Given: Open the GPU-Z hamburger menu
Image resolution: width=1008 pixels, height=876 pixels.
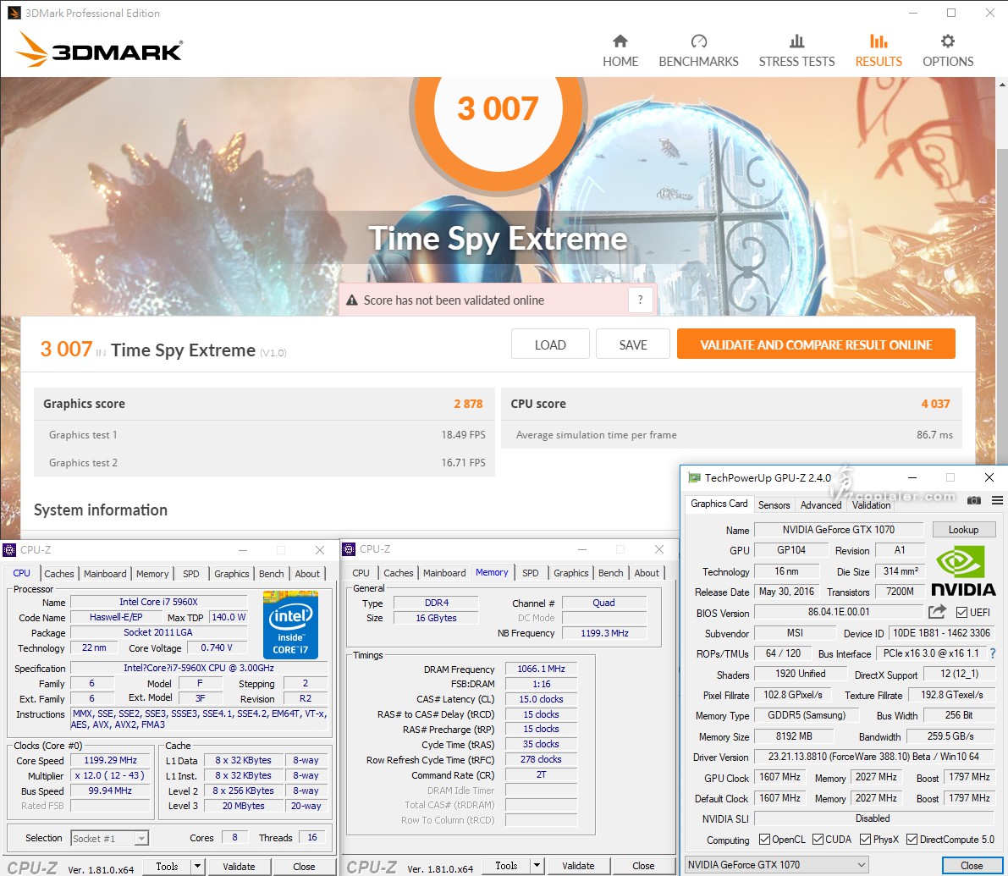Looking at the screenshot, I should point(997,500).
